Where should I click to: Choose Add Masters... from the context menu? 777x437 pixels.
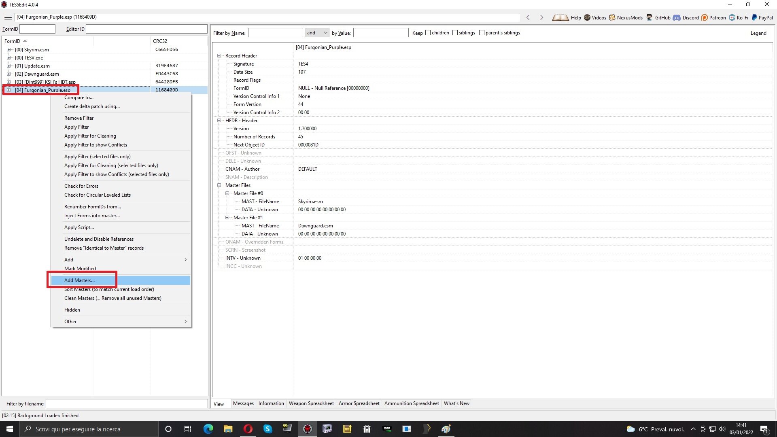pos(121,280)
